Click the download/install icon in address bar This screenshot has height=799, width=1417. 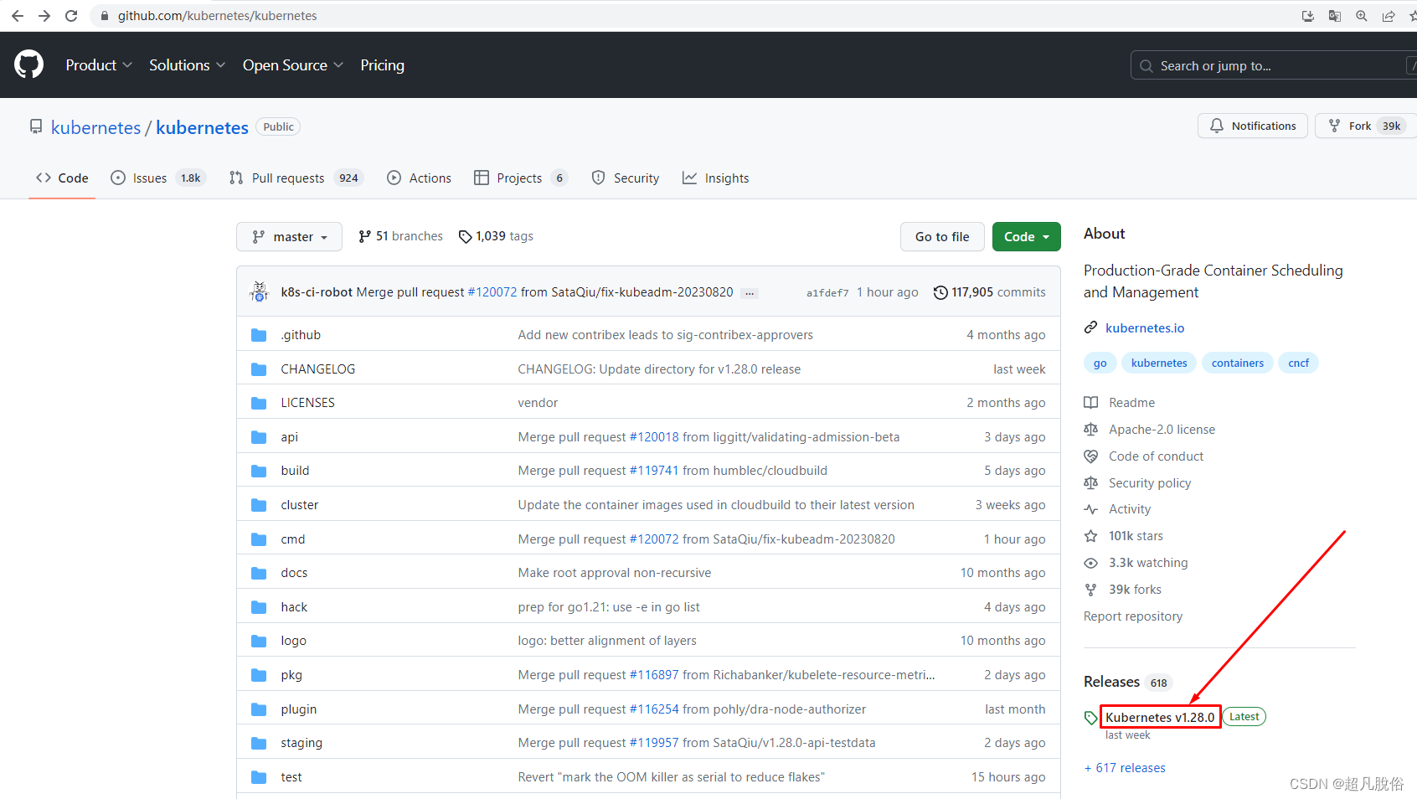(x=1308, y=16)
